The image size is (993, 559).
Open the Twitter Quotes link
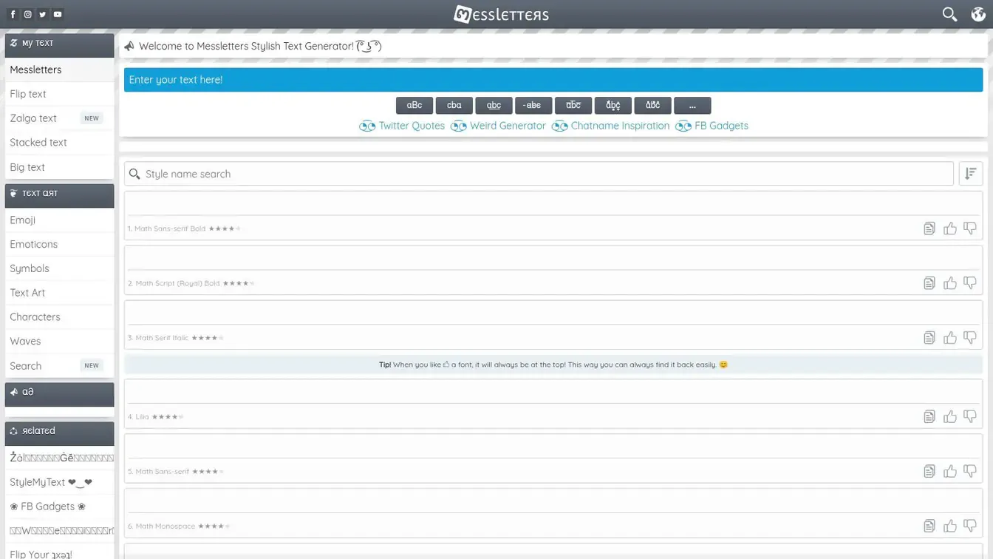pyautogui.click(x=402, y=126)
